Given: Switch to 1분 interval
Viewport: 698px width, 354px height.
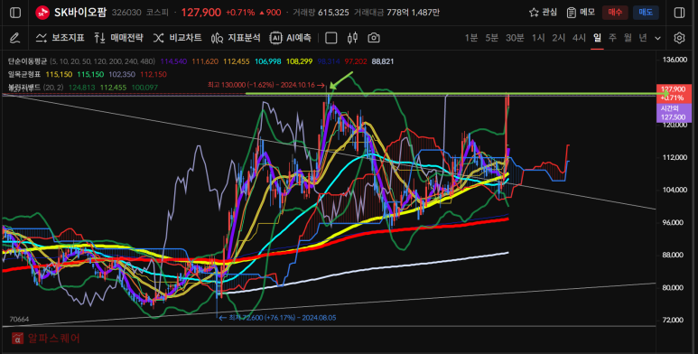Looking at the screenshot, I should tap(471, 38).
